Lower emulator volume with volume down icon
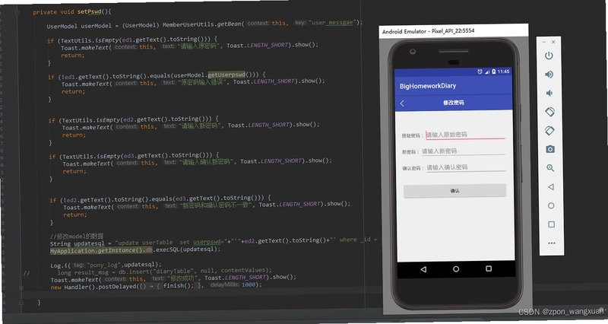 click(x=549, y=93)
